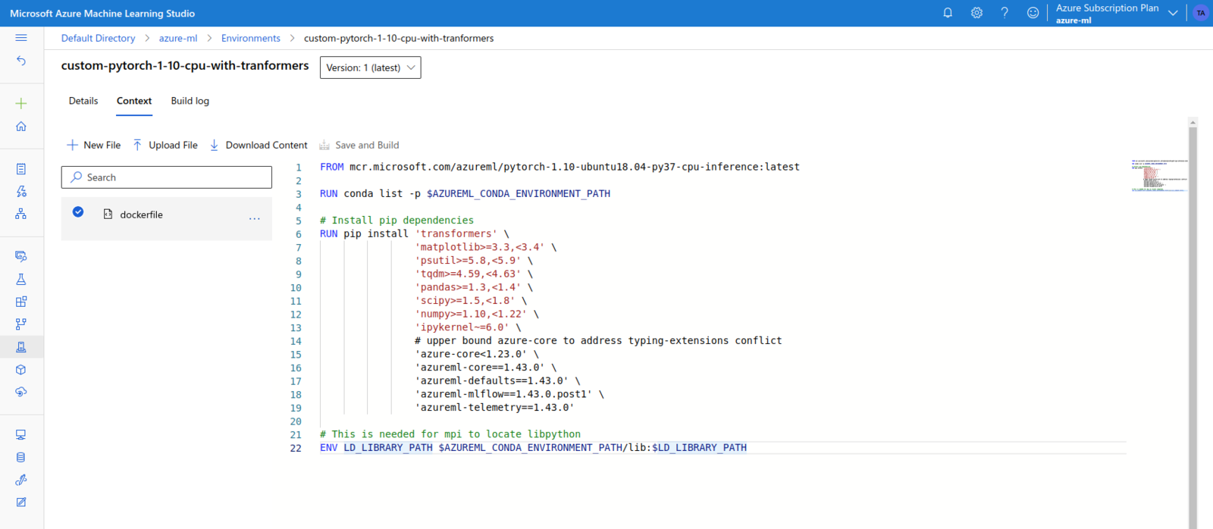This screenshot has width=1213, height=529.
Task: Open Default Directory breadcrumb link
Action: (x=99, y=38)
